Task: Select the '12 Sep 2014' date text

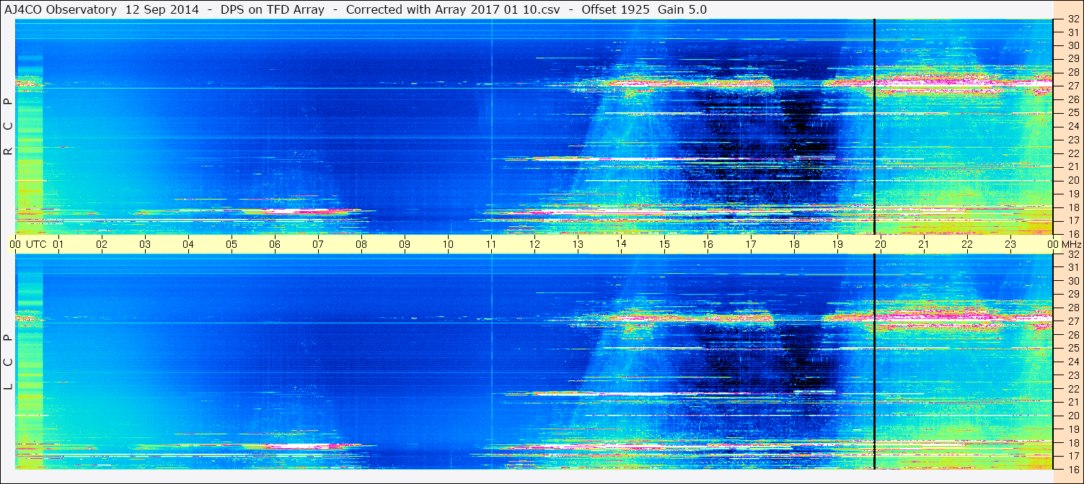Action: point(163,9)
